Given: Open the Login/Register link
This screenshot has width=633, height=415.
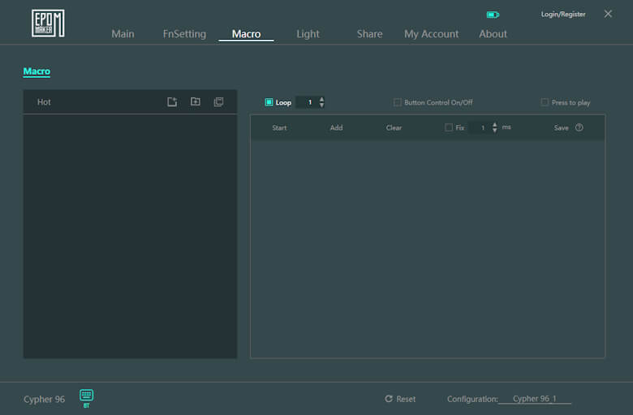Looking at the screenshot, I should click(x=562, y=15).
